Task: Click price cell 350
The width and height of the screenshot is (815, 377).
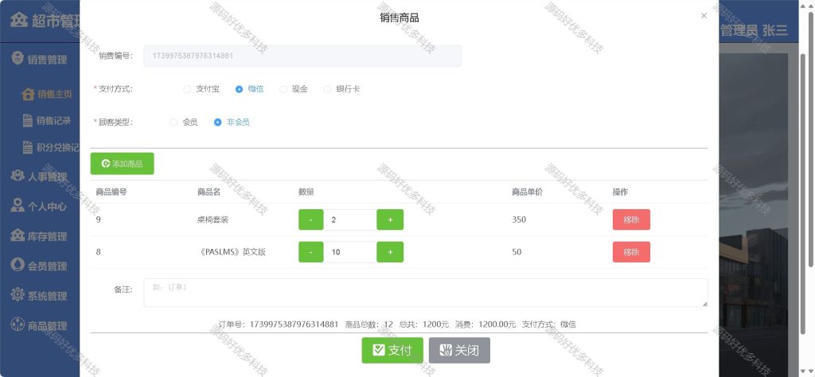Action: pos(519,220)
